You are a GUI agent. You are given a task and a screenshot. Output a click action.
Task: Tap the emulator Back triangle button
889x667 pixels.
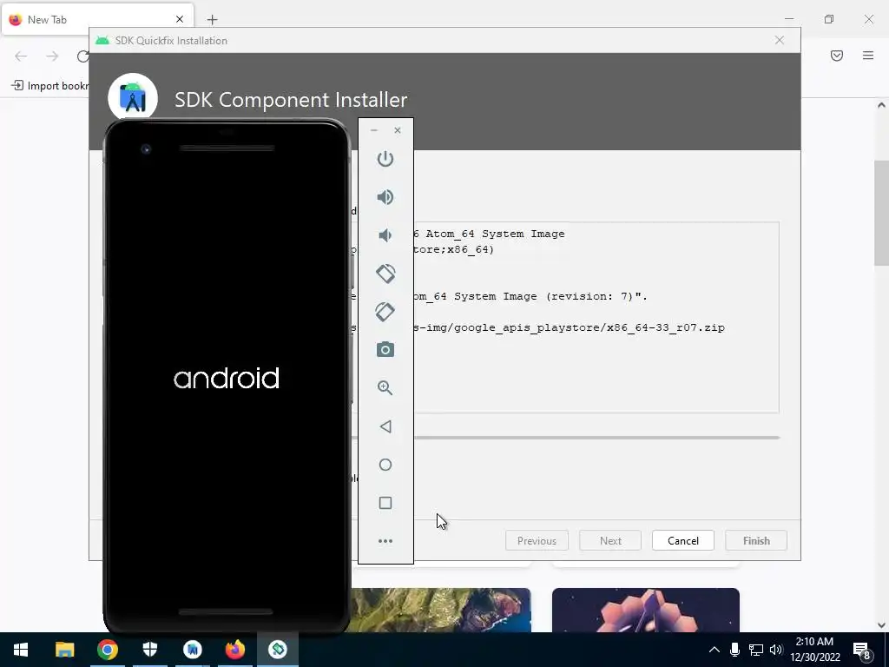coord(385,426)
